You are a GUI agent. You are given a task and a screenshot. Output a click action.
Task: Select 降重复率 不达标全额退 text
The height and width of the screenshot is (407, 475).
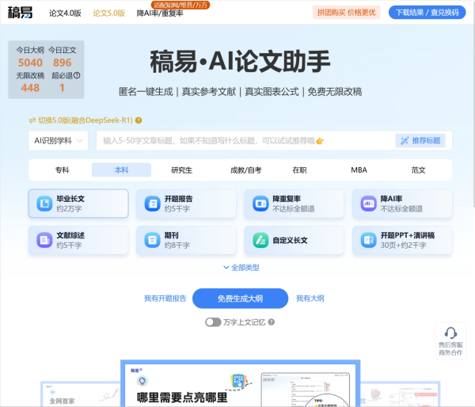294,203
